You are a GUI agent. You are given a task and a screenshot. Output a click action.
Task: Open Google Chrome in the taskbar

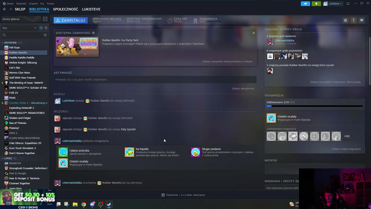pos(83,204)
